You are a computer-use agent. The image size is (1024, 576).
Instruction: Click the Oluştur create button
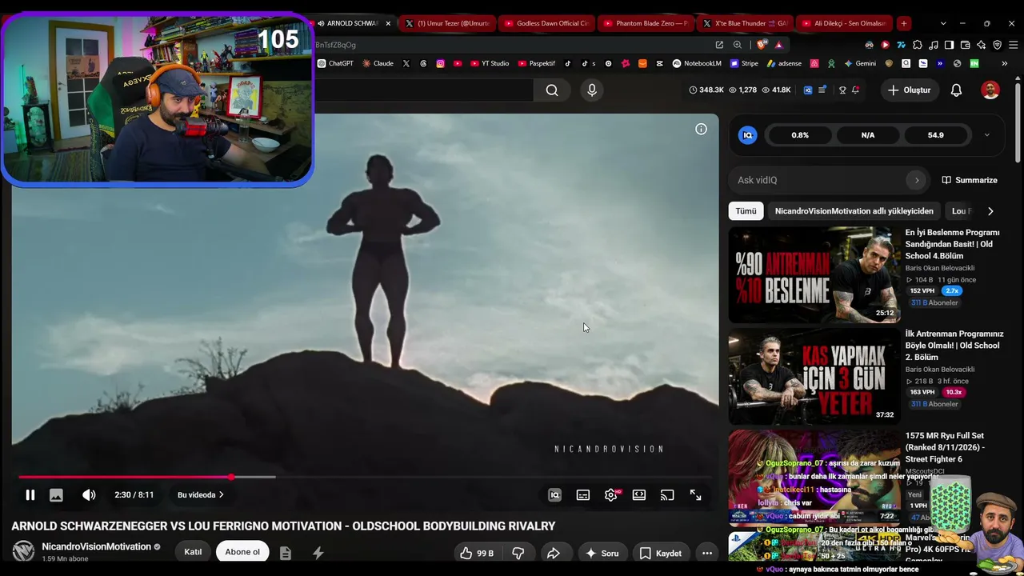[909, 90]
